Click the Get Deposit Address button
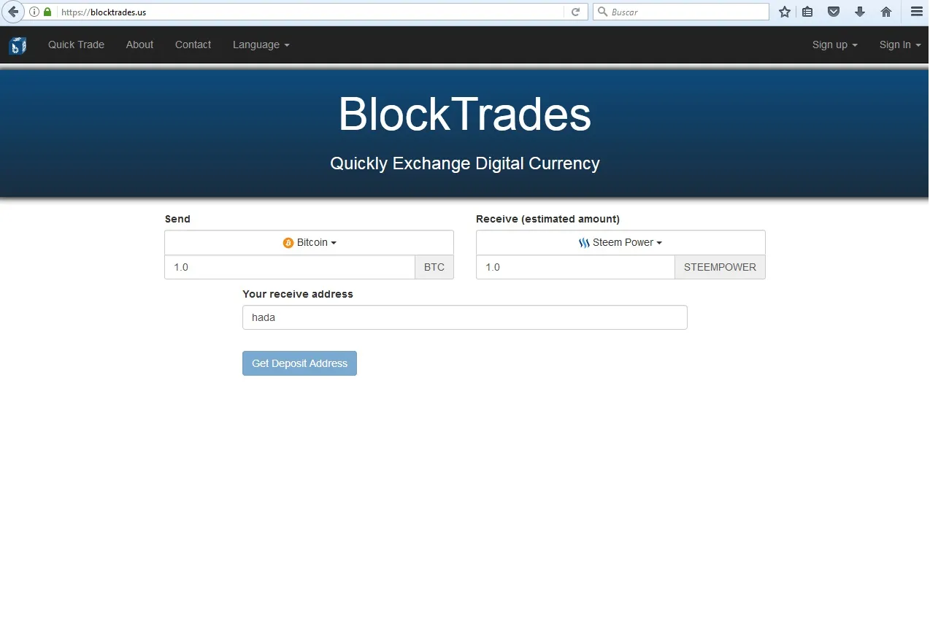Viewport: 930px width, 642px height. [x=299, y=363]
